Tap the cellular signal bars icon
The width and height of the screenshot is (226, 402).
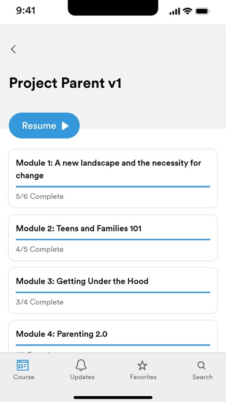coord(175,12)
